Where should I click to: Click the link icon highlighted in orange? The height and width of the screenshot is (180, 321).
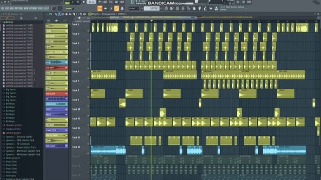point(116,8)
